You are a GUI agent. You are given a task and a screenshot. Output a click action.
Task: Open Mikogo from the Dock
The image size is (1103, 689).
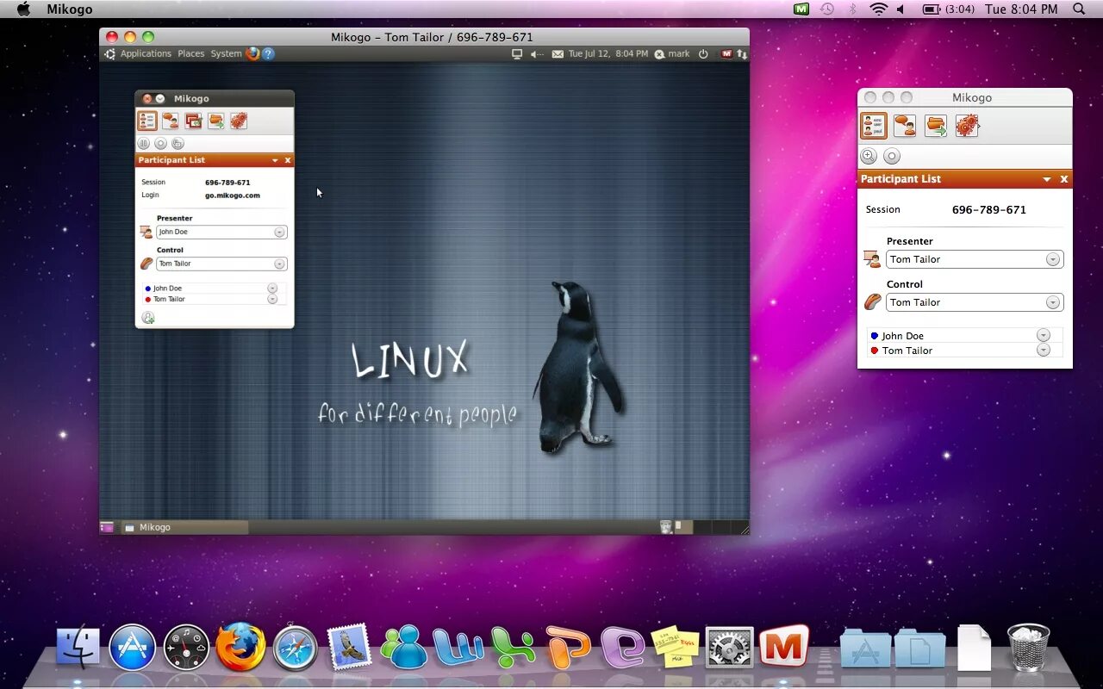784,647
